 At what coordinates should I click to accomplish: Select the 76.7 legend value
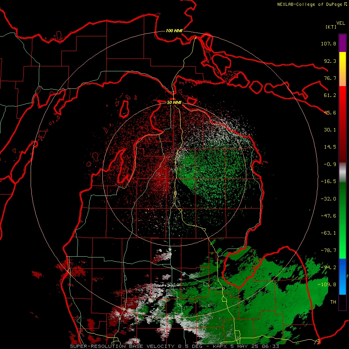[x=330, y=78]
